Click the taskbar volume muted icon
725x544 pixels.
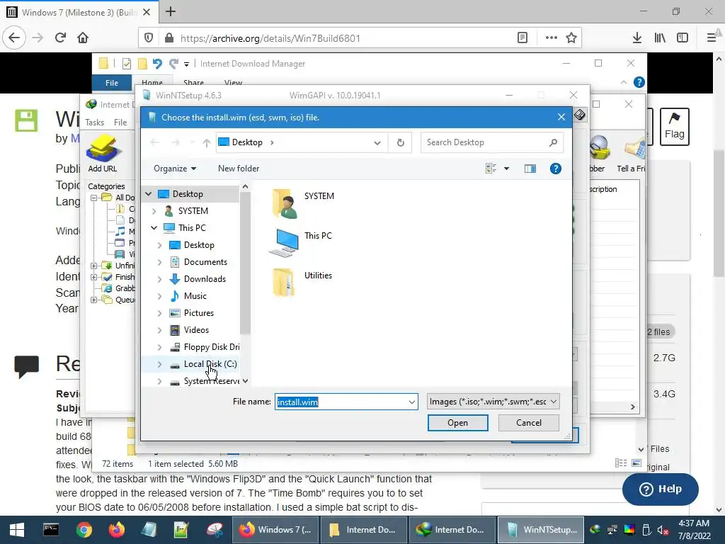[663, 531]
